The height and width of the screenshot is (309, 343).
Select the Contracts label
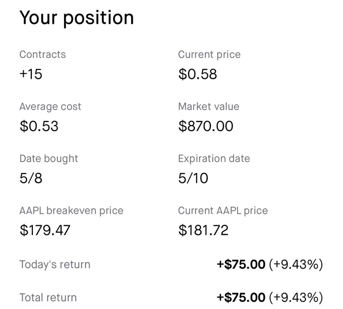coord(43,54)
